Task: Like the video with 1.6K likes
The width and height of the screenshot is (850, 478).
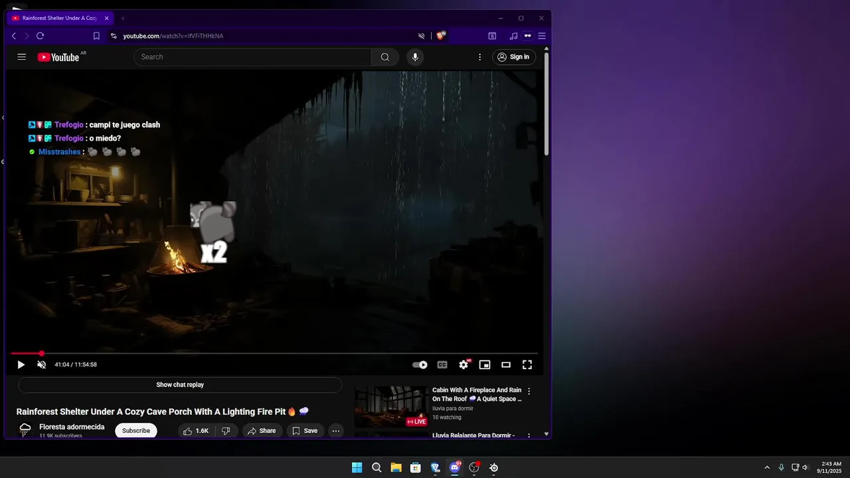Action: coord(196,431)
